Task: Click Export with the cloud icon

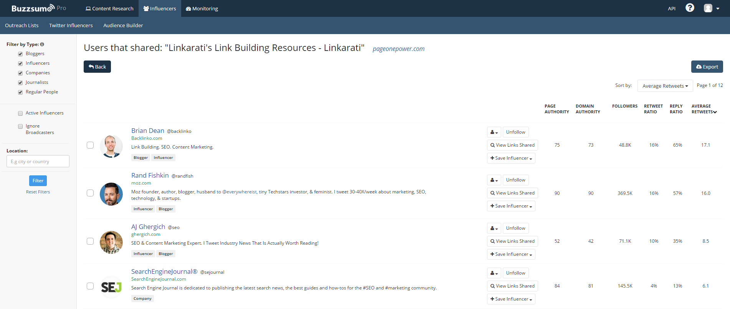Action: [707, 67]
